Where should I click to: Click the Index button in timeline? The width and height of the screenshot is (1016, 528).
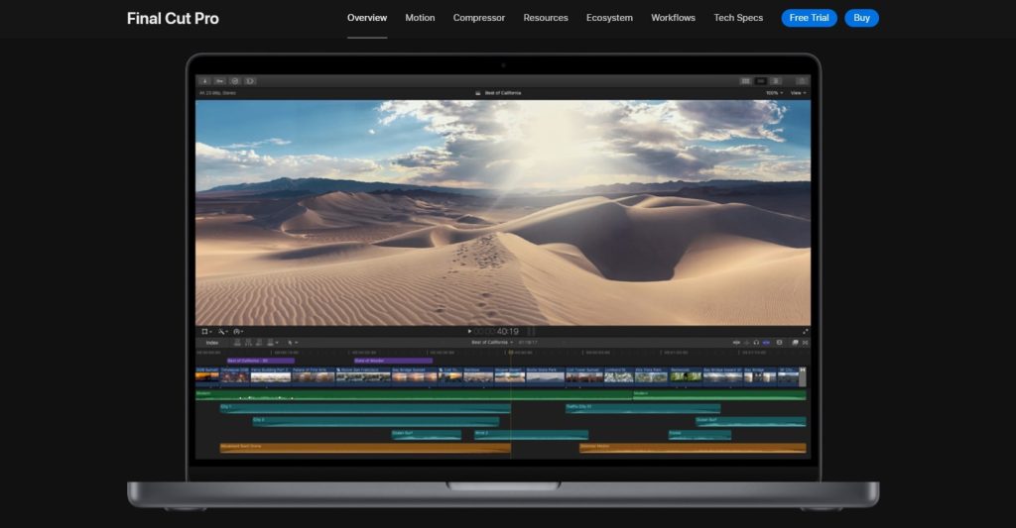tap(212, 342)
